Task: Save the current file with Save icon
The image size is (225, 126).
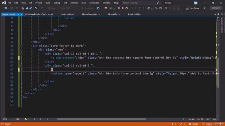Action: coord(27,8)
